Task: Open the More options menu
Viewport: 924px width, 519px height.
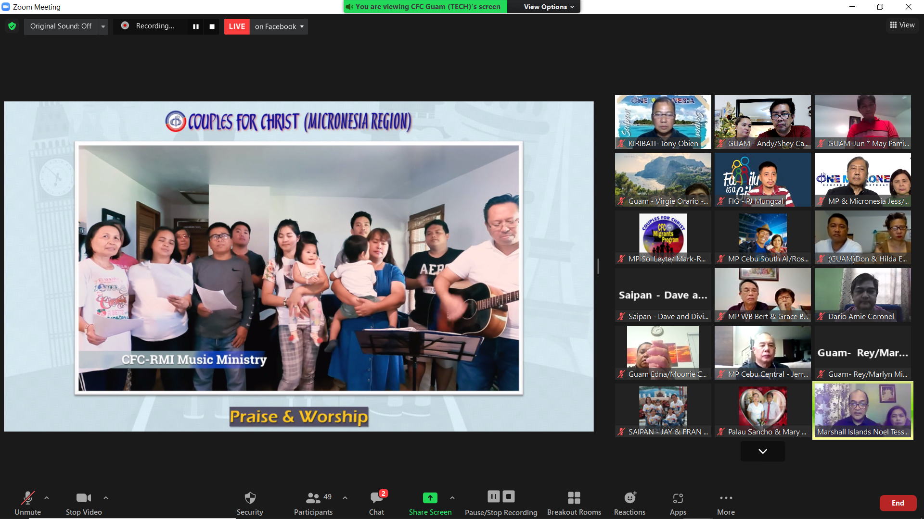Action: pos(726,503)
